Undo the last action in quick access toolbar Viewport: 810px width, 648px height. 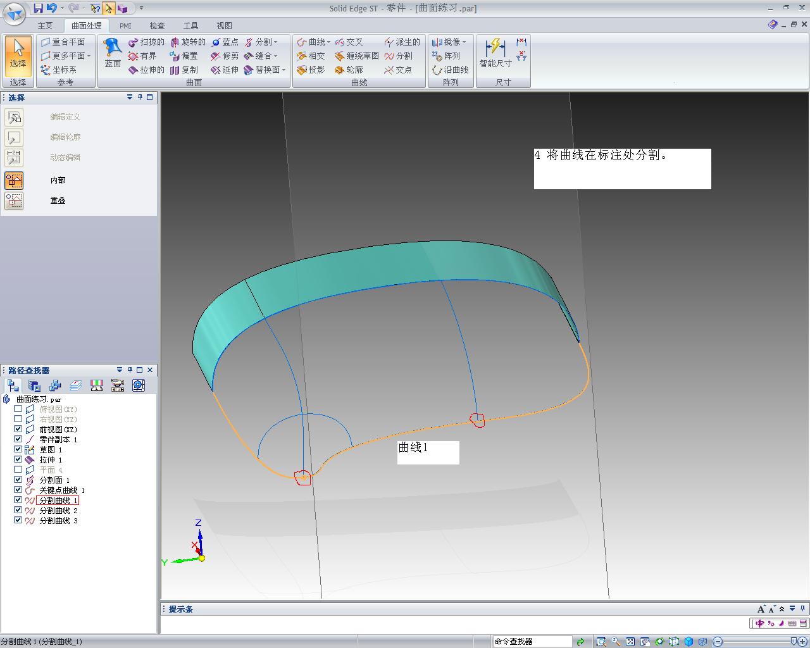52,8
